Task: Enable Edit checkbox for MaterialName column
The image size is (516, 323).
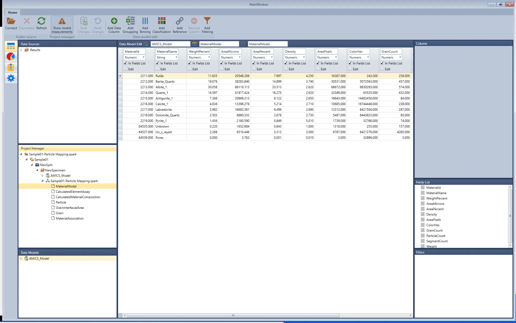Action: tap(157, 69)
